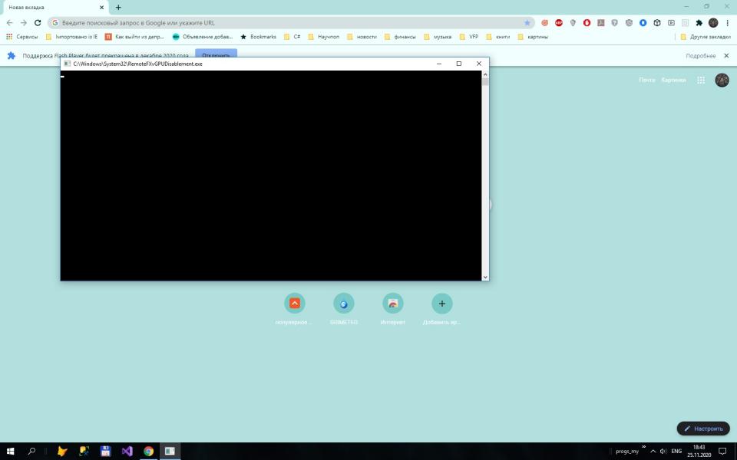Launch Visual Studio from the taskbar
Screen dimensions: 737x460
pyautogui.click(x=127, y=452)
